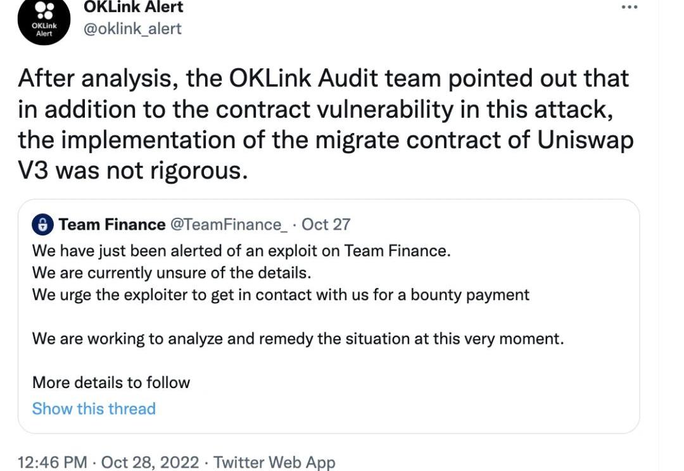Screen dimensions: 684x471
Task: Click the "urge the exploiter" bounty line
Action: [x=281, y=295]
